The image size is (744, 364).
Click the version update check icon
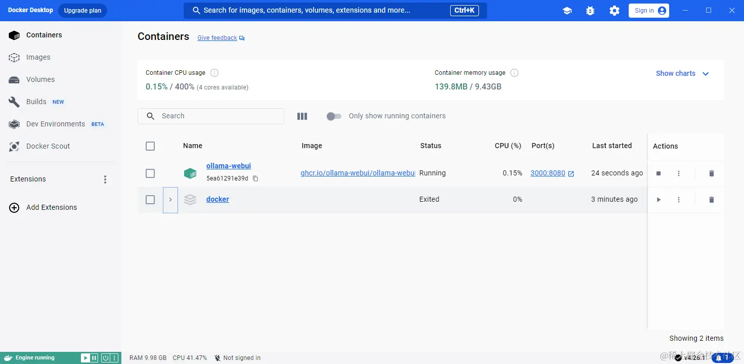678,358
